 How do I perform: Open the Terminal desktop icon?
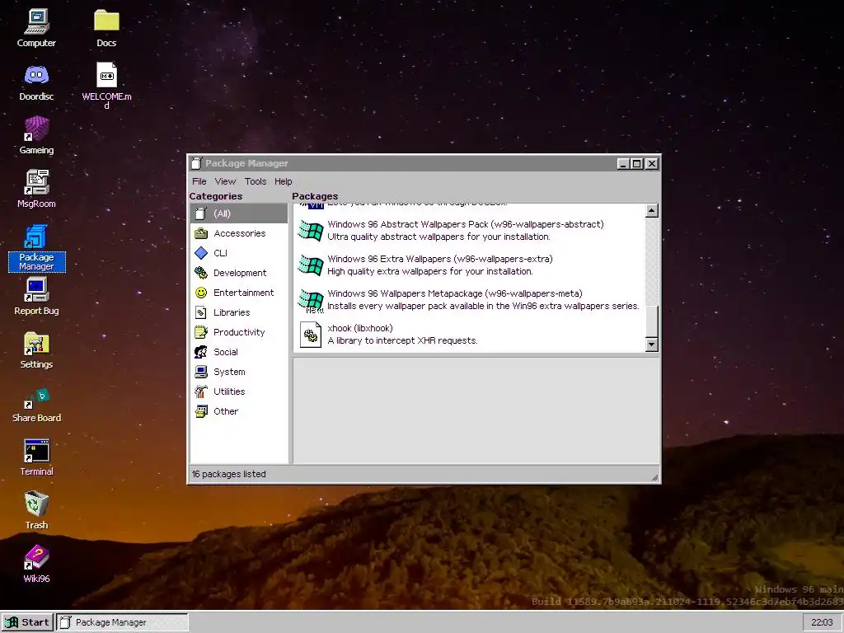[x=36, y=457]
